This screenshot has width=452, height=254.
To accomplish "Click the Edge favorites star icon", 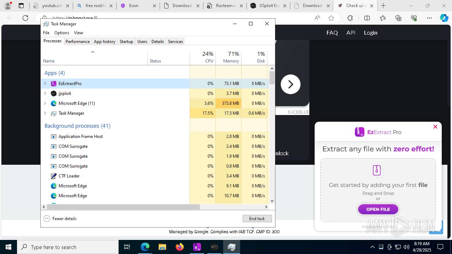I will coord(331,18).
